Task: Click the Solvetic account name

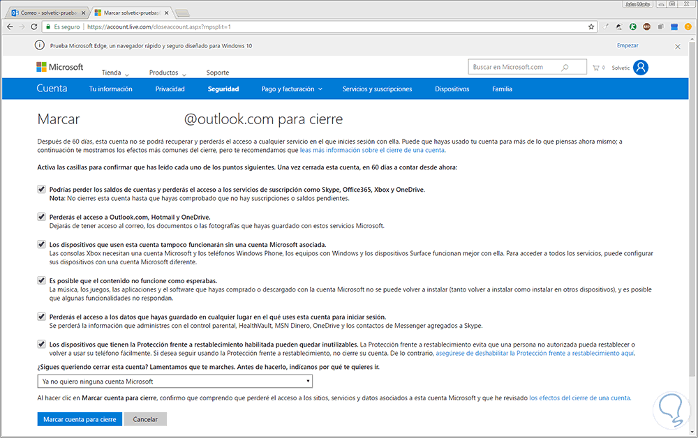Action: pyautogui.click(x=621, y=68)
